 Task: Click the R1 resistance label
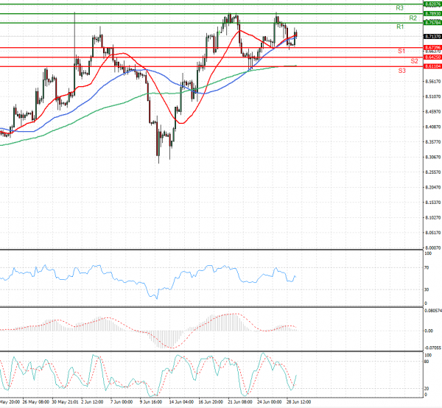[400, 27]
